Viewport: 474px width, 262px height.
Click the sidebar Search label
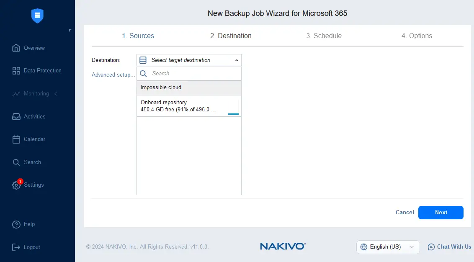pos(32,162)
